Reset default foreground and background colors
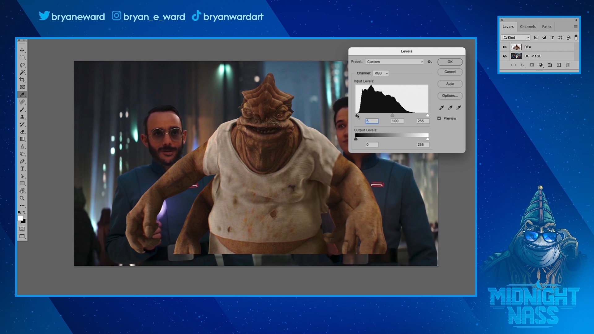594x334 pixels. click(x=19, y=212)
